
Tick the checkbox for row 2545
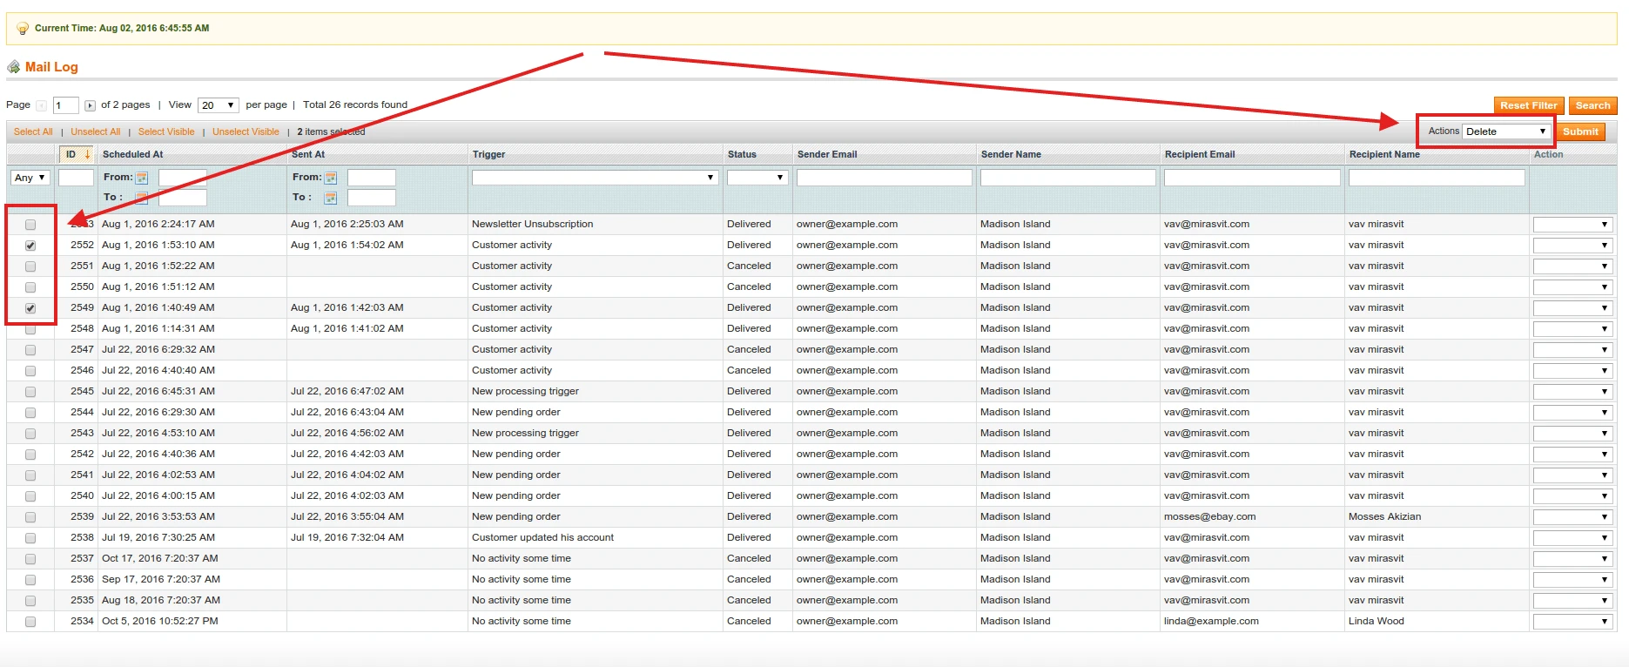pyautogui.click(x=30, y=392)
